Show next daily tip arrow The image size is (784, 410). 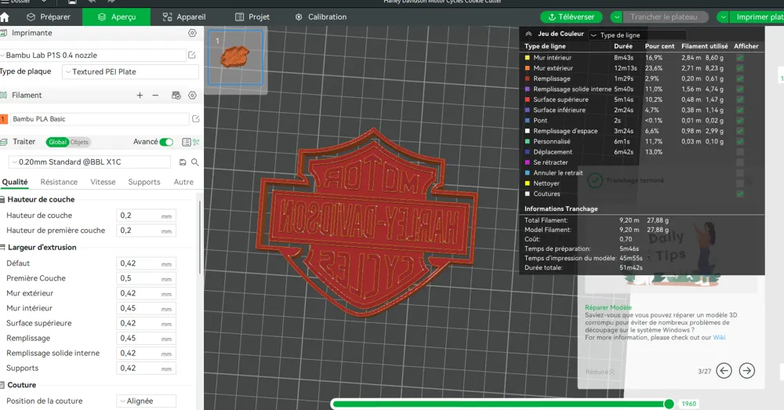point(747,371)
